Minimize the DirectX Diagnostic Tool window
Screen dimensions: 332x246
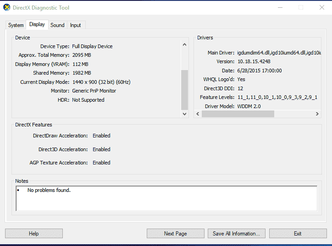tap(280, 8)
